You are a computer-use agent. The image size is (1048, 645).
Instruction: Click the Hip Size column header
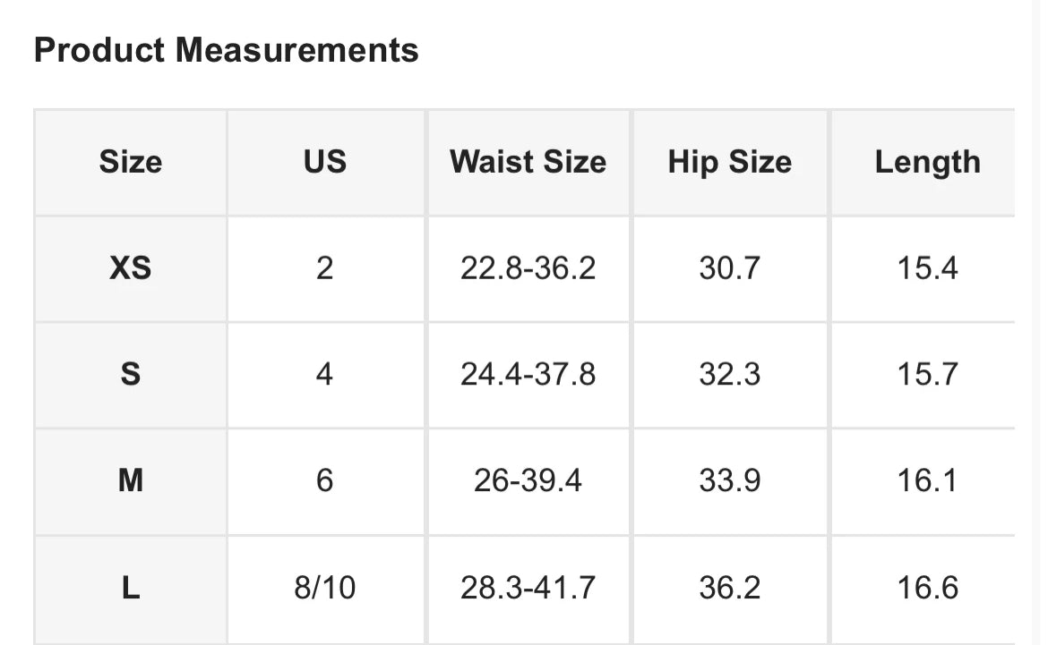[730, 162]
